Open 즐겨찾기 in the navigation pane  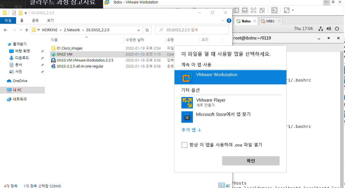click(20, 44)
